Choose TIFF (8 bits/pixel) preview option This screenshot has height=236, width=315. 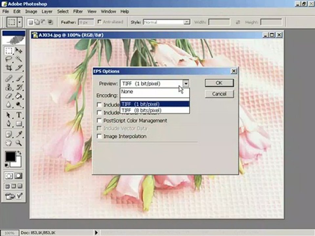[x=155, y=110]
